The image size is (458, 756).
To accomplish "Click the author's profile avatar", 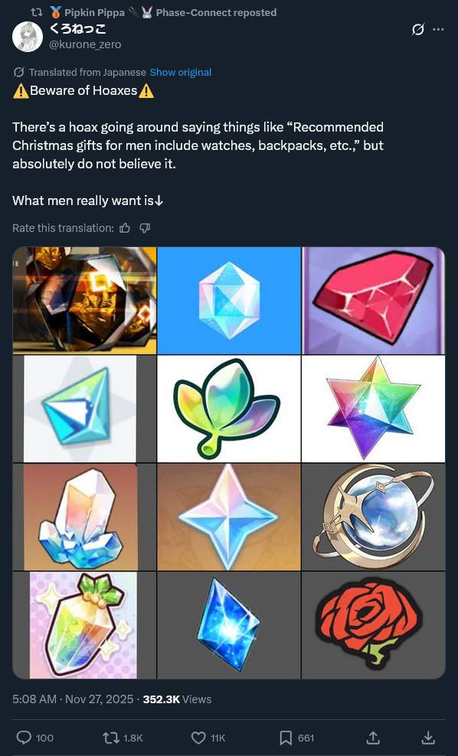I will click(28, 37).
